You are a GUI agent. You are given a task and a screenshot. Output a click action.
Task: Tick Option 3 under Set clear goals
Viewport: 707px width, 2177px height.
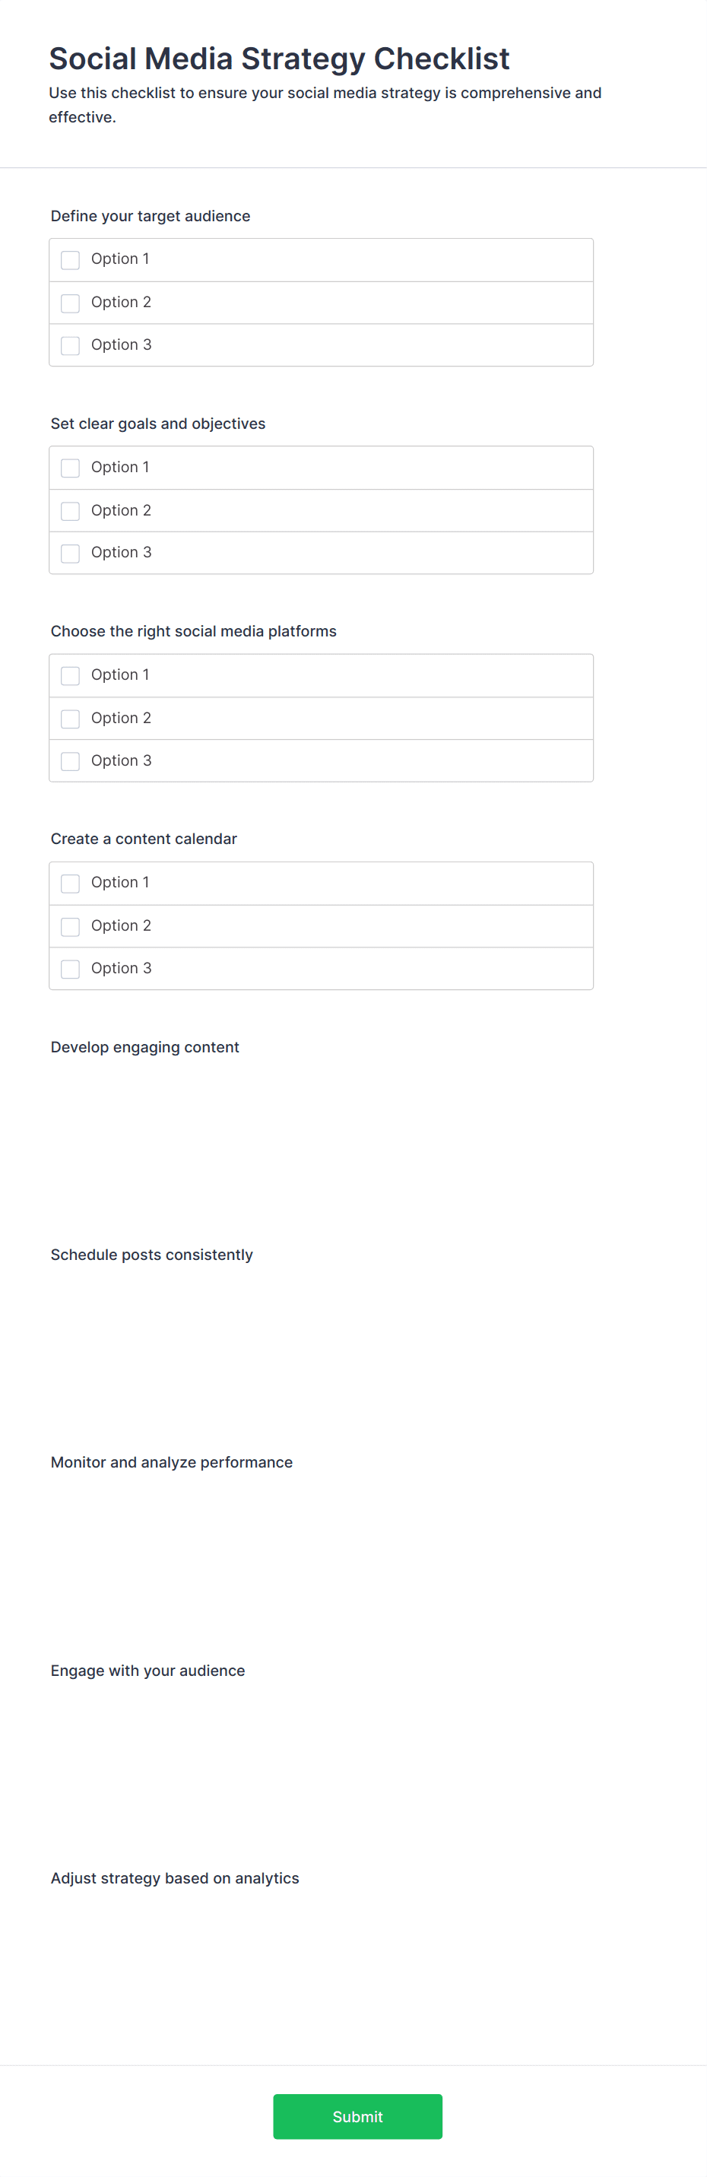[70, 553]
